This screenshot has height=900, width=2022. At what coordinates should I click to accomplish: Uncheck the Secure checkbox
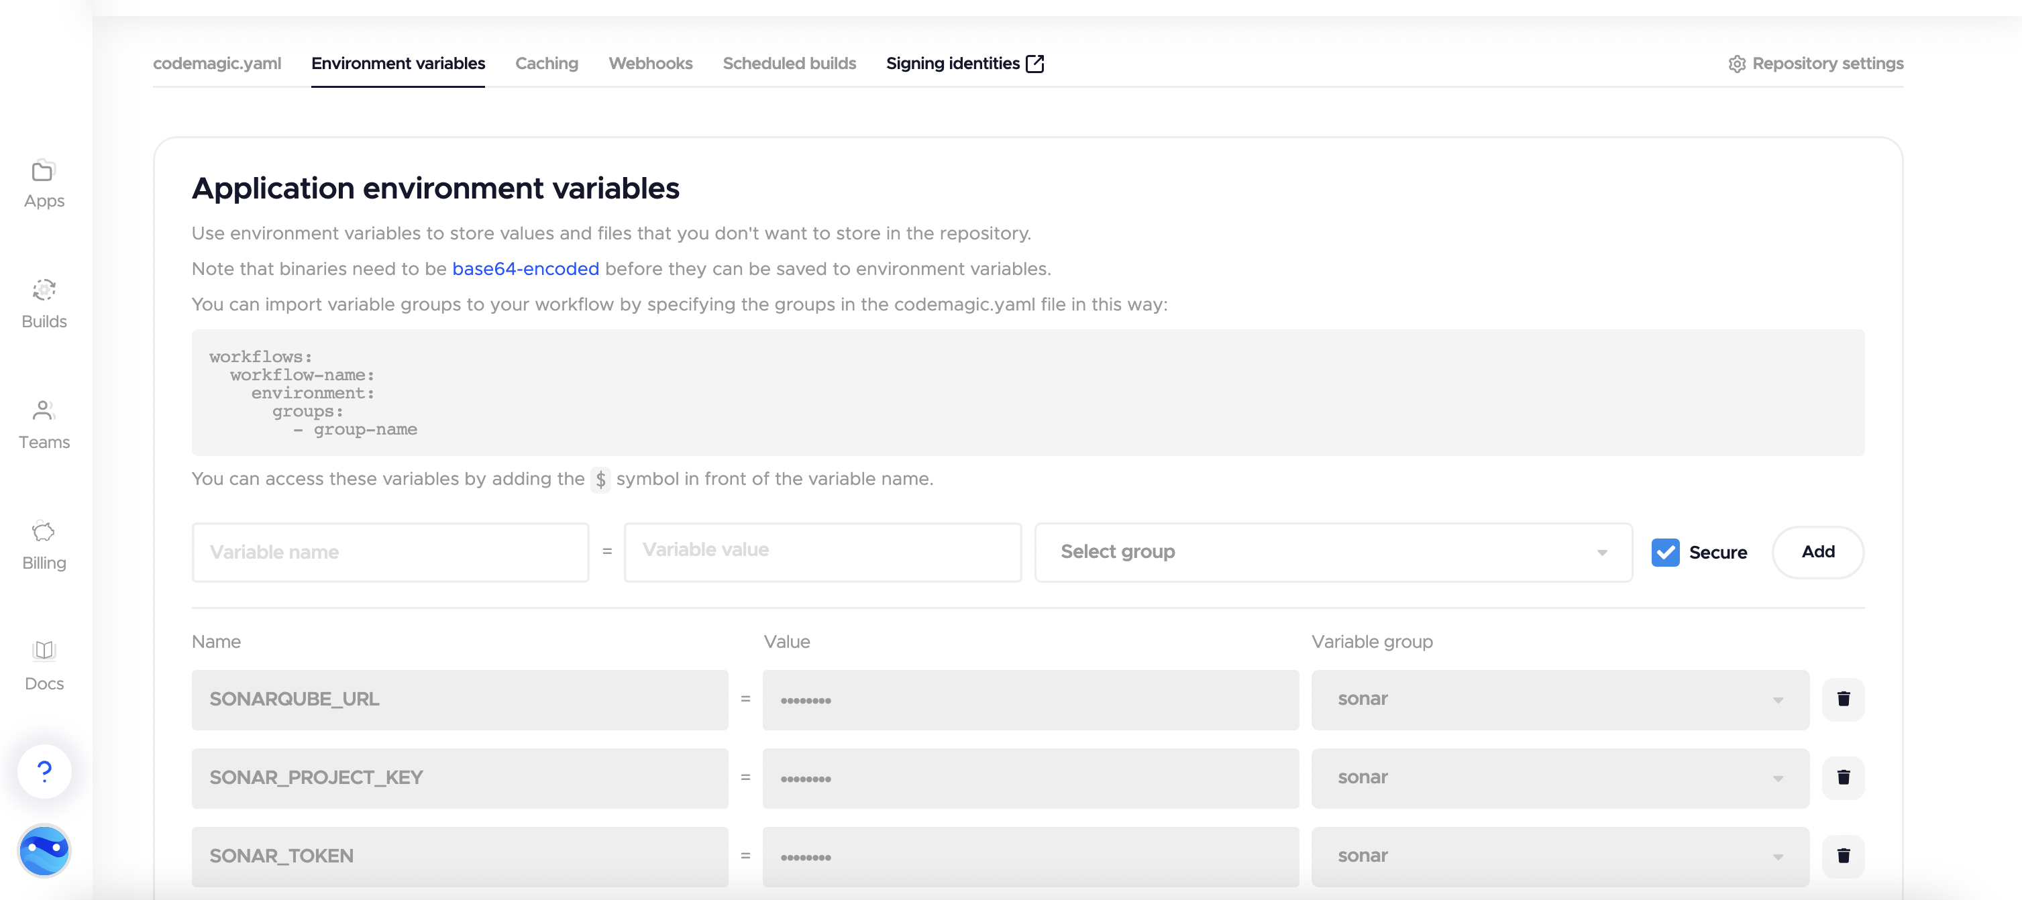1665,553
